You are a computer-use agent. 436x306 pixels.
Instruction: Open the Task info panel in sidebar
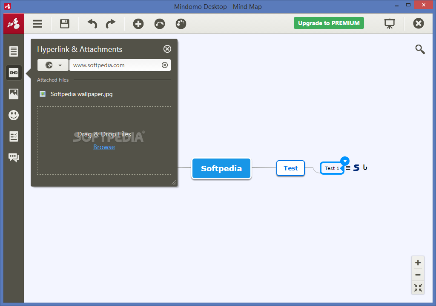pyautogui.click(x=14, y=136)
